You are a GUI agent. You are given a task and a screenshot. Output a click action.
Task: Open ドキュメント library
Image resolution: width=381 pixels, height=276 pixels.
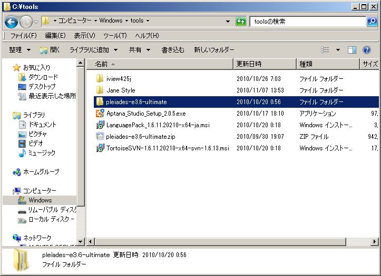click(x=43, y=125)
